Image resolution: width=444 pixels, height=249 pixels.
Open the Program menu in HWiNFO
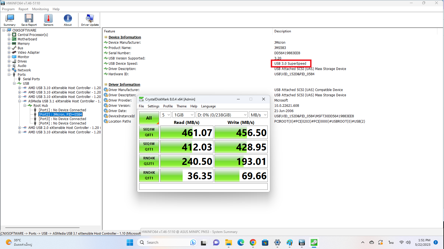(x=8, y=9)
